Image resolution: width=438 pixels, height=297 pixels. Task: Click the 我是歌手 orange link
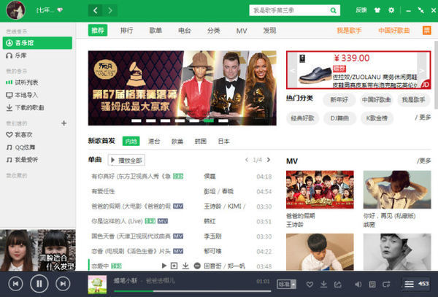pyautogui.click(x=349, y=31)
